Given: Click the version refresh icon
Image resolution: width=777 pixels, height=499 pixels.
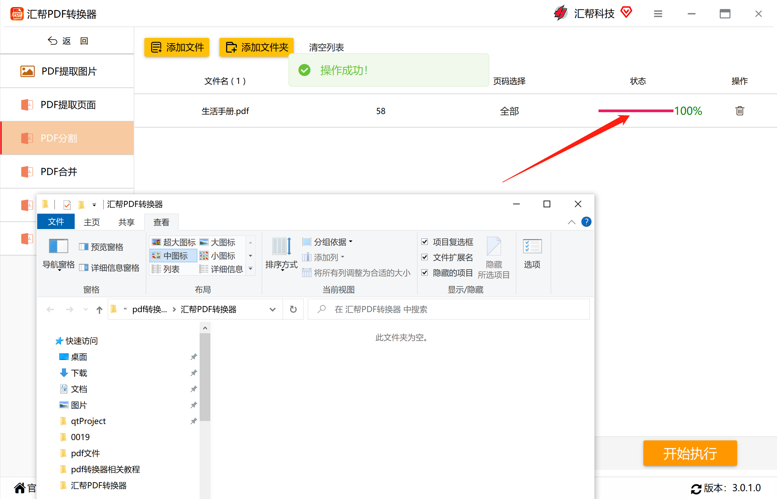Looking at the screenshot, I should (696, 489).
